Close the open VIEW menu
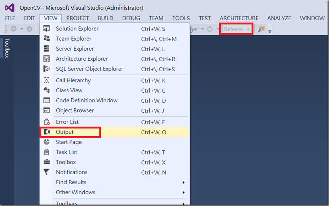 51,18
